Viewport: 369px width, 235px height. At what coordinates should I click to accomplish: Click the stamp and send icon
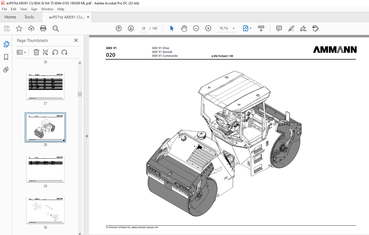pos(315,28)
